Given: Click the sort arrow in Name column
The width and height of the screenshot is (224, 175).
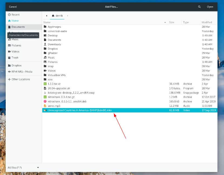Looking at the screenshot, I should [x=165, y=22].
